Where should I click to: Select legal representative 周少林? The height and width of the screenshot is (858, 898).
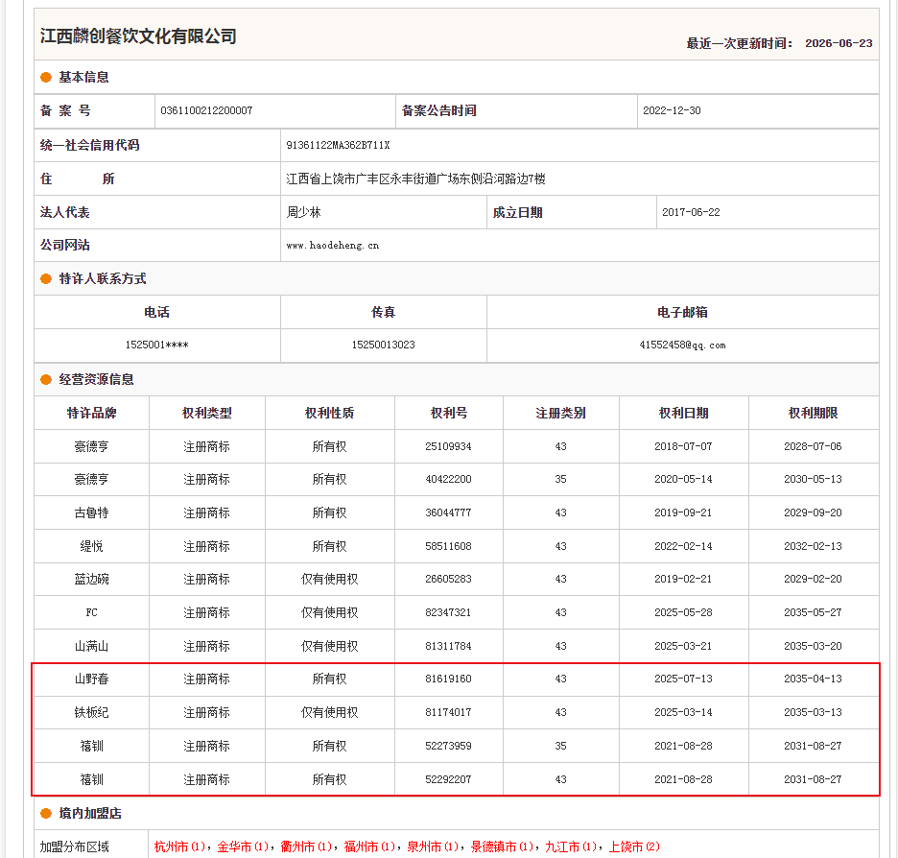click(303, 212)
